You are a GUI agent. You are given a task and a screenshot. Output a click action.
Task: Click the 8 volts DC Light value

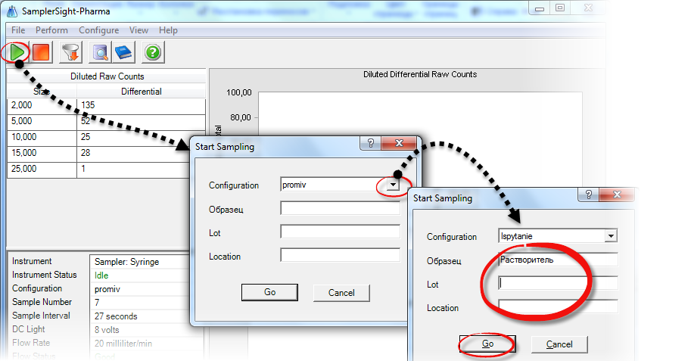107,330
